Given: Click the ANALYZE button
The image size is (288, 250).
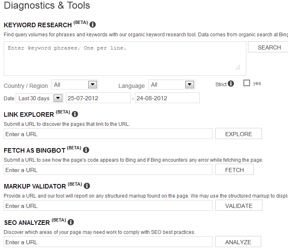Looking at the screenshot, I should 238,242.
